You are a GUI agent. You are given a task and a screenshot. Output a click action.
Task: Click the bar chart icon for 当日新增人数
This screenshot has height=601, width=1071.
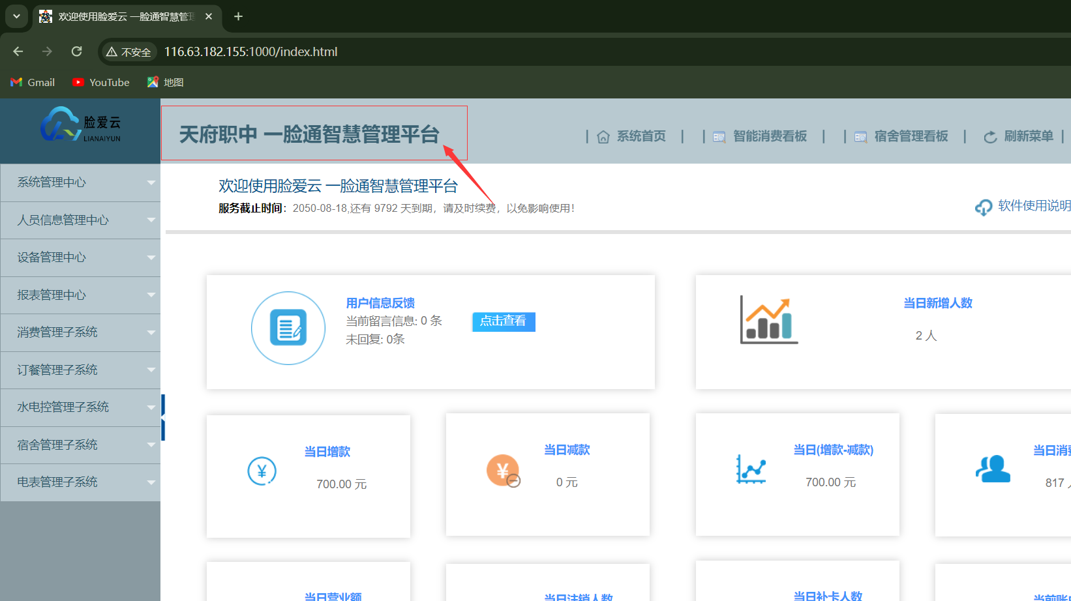point(769,319)
